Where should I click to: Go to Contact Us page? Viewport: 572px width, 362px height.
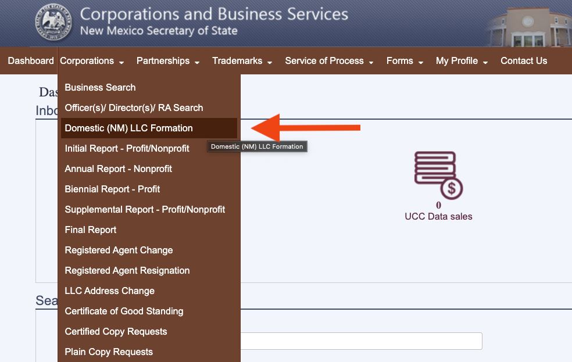(524, 61)
